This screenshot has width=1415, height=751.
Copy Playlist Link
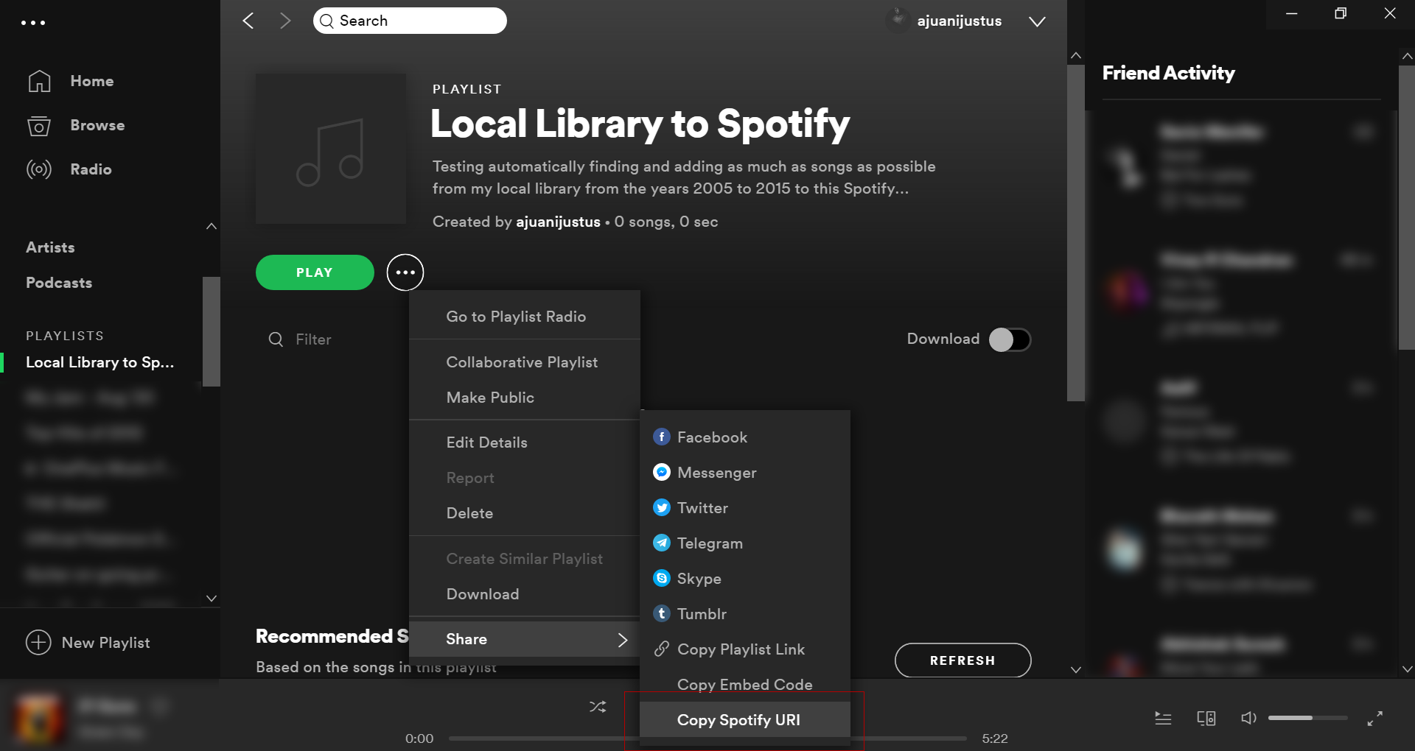point(745,649)
